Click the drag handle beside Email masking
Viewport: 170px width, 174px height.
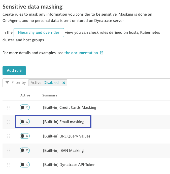[x=8, y=122]
